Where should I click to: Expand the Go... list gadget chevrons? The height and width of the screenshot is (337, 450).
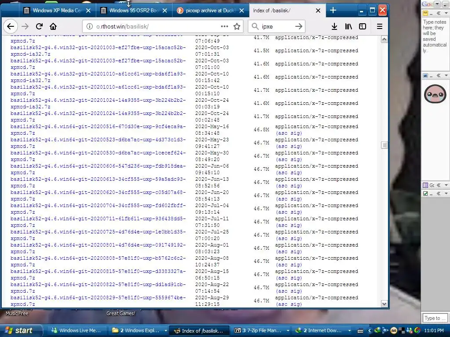tap(439, 185)
